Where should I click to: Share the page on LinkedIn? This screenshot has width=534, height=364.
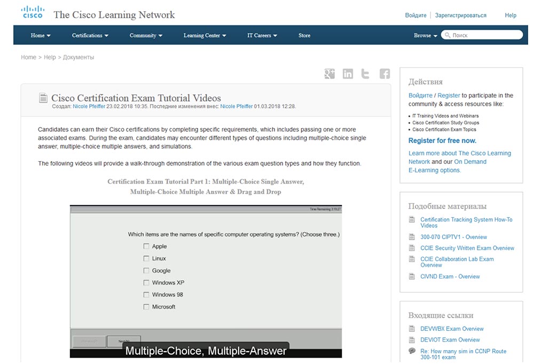[348, 74]
